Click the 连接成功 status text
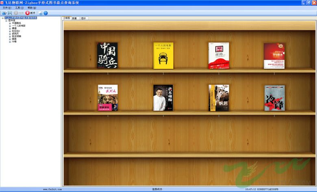Screen dimensions: 317x192 (157, 190)
